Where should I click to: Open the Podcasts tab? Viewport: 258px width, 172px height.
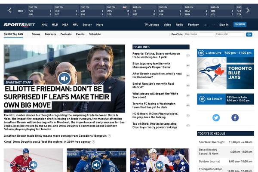50,34
